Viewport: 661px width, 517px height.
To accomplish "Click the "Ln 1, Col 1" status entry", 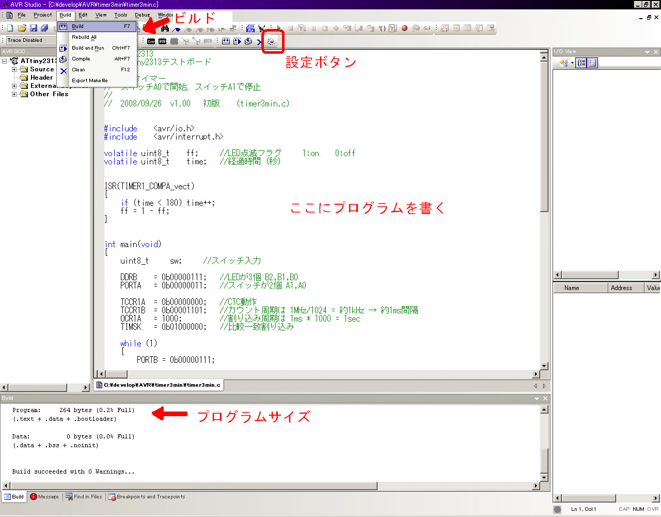I will (584, 509).
